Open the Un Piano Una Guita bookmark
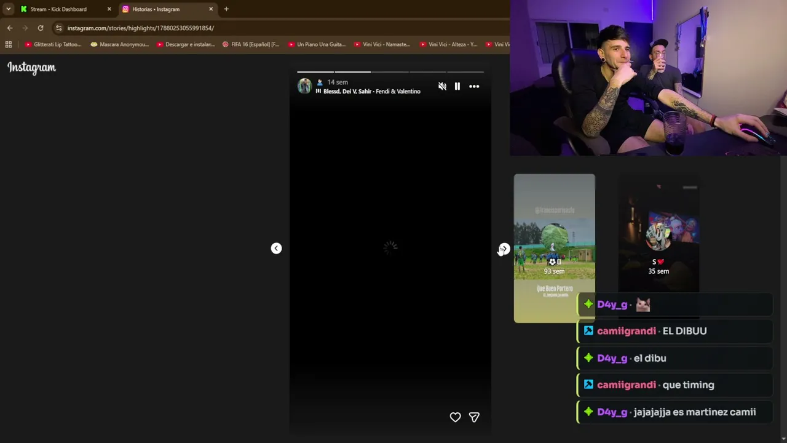Viewport: 787px width, 443px height. pyautogui.click(x=317, y=44)
